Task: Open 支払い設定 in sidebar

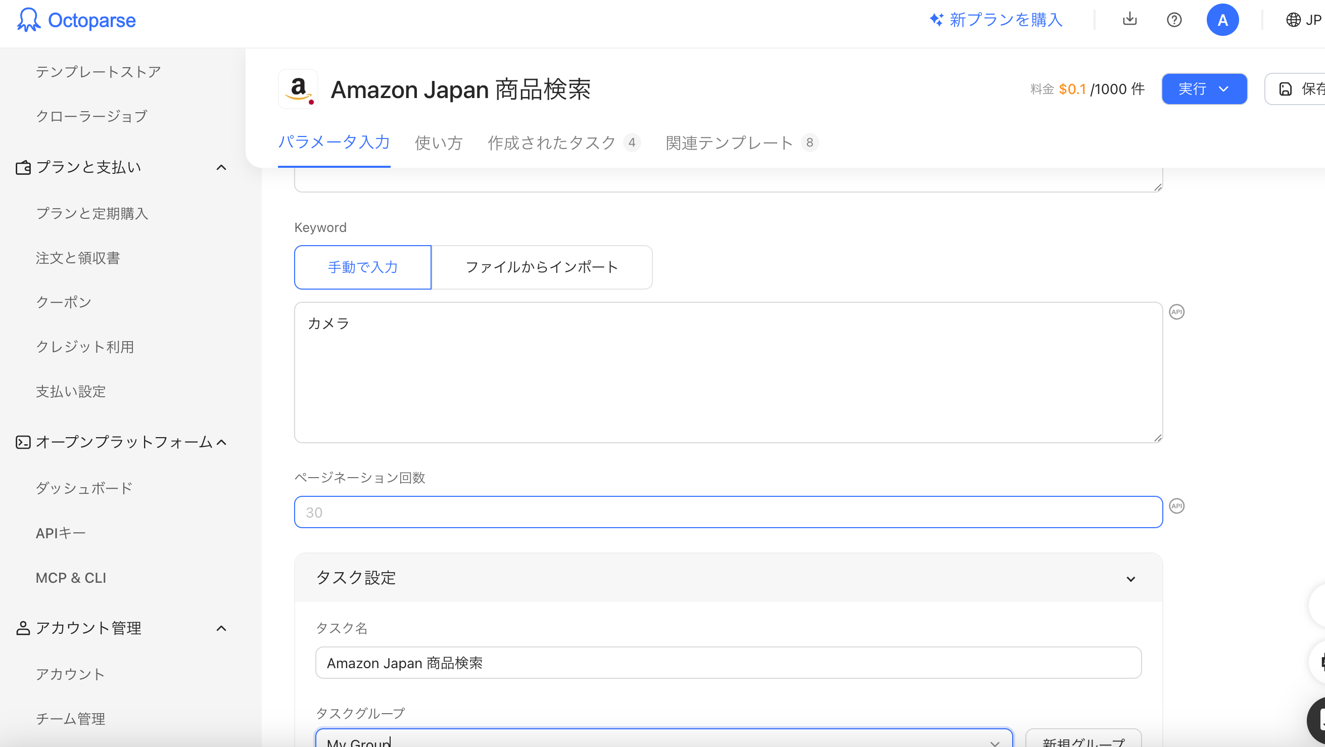Action: click(70, 392)
